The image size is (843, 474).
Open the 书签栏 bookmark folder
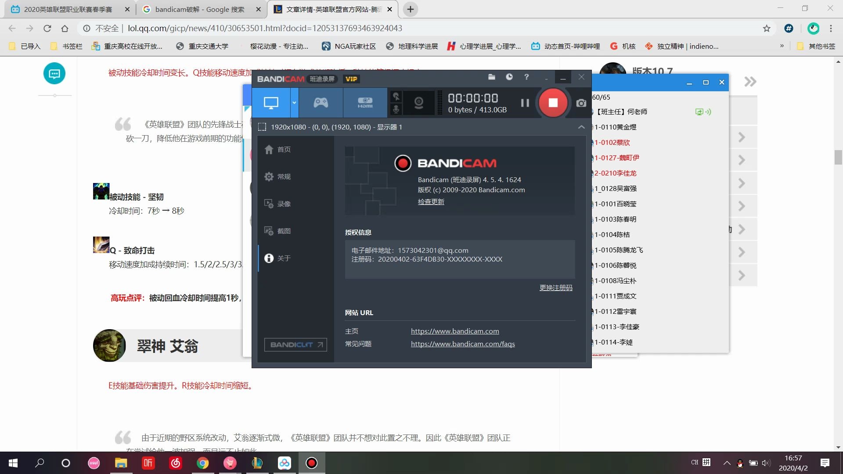click(x=66, y=46)
